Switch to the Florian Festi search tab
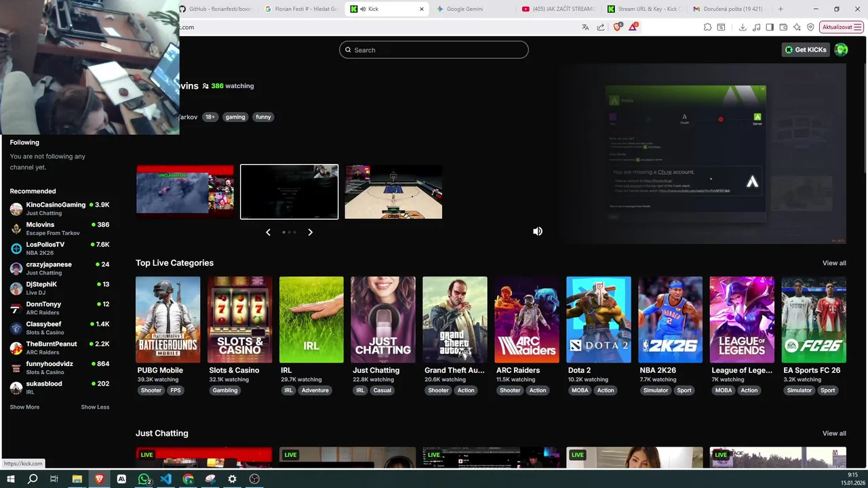The width and height of the screenshot is (868, 488). click(x=302, y=9)
